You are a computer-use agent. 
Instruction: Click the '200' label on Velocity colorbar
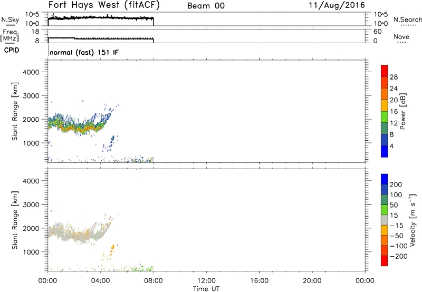point(396,184)
